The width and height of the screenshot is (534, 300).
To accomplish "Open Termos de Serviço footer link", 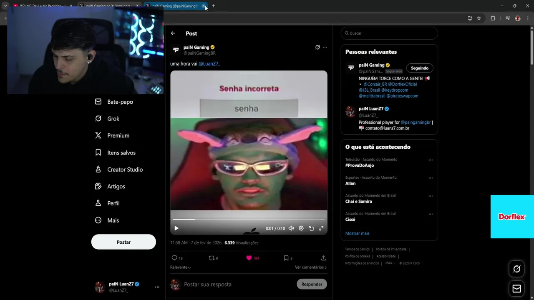I will [x=357, y=249].
